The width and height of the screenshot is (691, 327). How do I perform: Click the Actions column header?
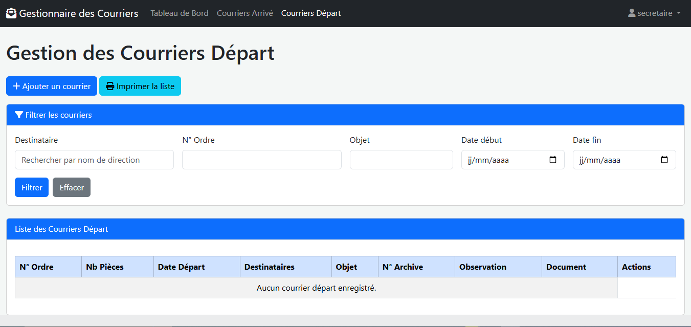pos(647,267)
